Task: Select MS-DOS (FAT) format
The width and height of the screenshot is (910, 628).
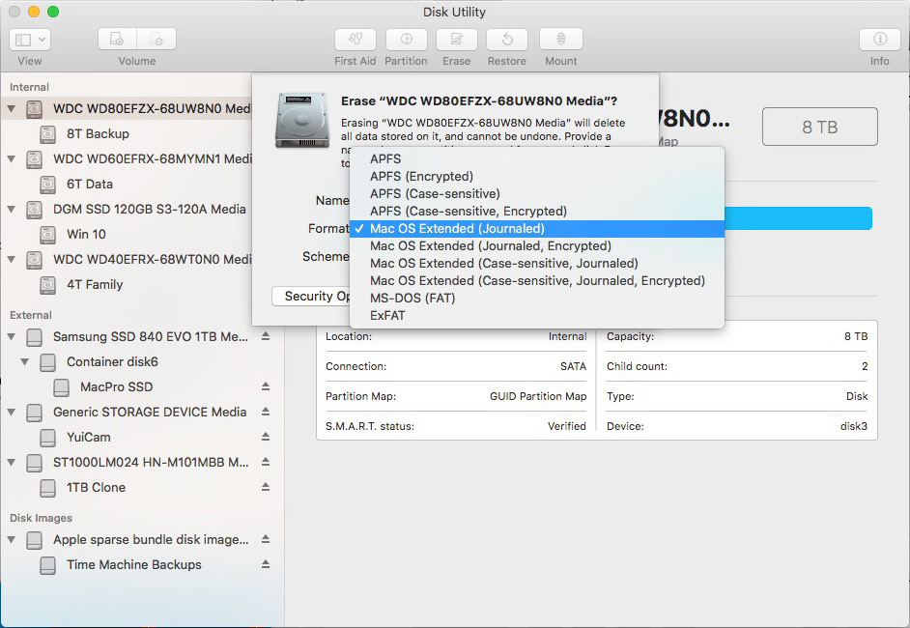Action: click(x=537, y=299)
